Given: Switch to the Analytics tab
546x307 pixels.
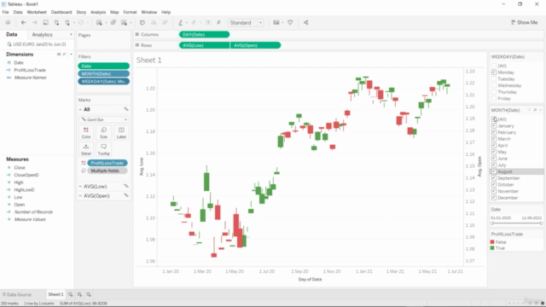Looking at the screenshot, I should tap(42, 35).
